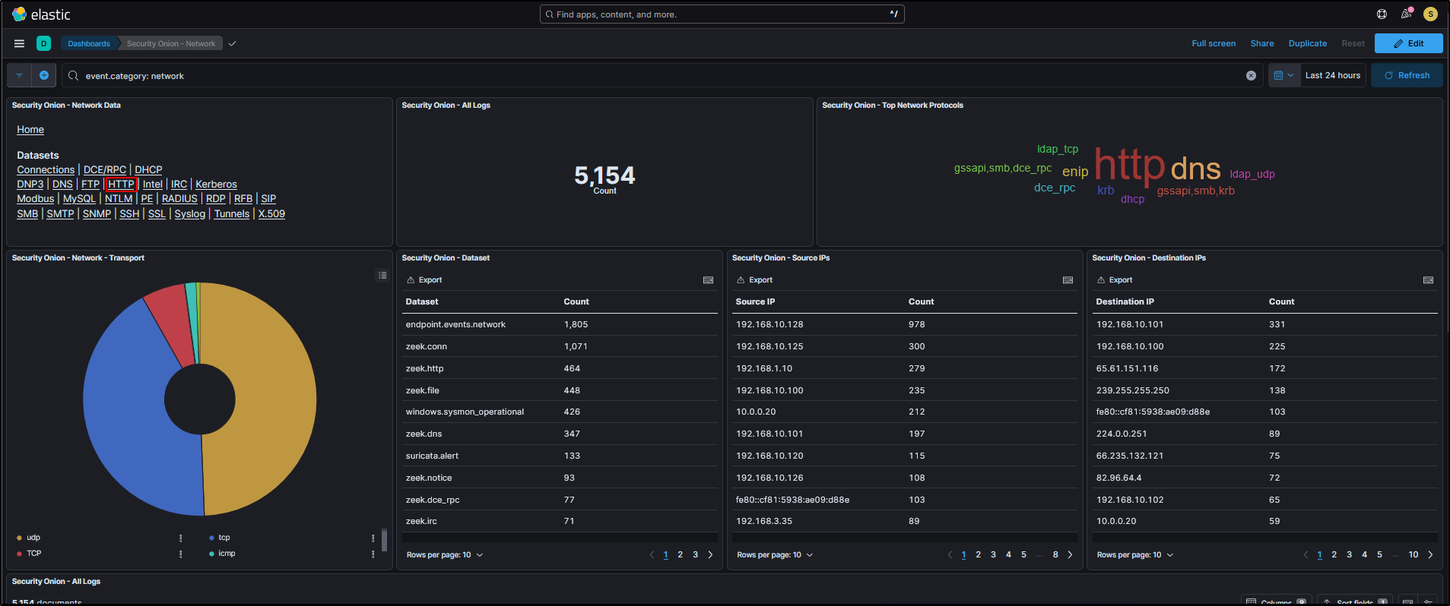Expand Rows per page in Dataset table
The image size is (1450, 606).
(x=444, y=555)
